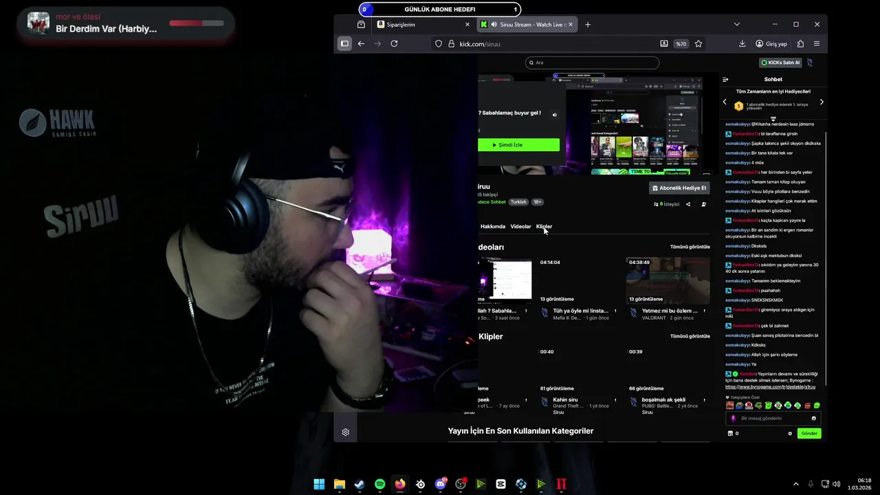Click the Turkish language tag
This screenshot has width=880, height=495.
(518, 202)
